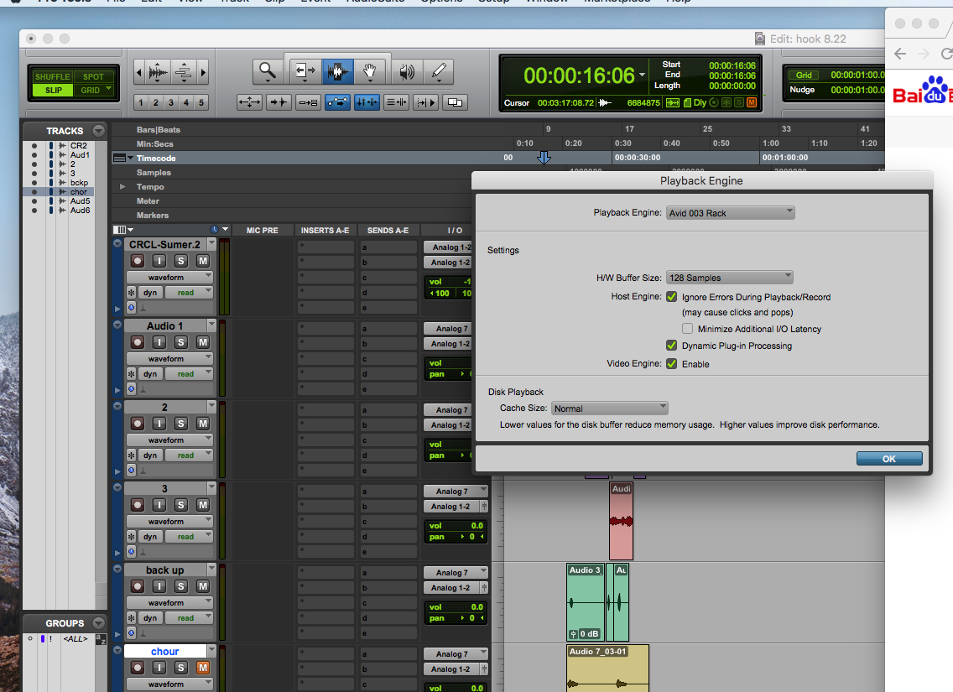The width and height of the screenshot is (953, 692).
Task: Click horizontal zoom in right arrow
Action: (x=203, y=72)
